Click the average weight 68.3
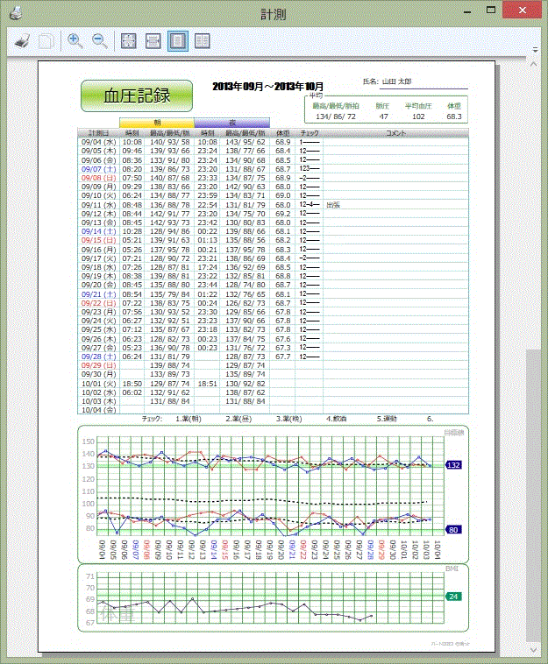The height and width of the screenshot is (664, 548). point(454,117)
